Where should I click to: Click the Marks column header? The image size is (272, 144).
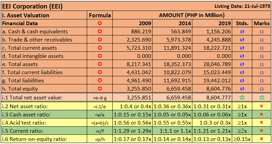(261, 23)
